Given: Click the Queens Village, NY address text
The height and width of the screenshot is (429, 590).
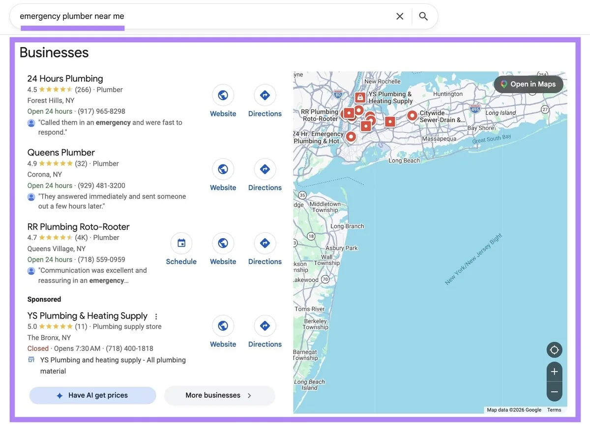Looking at the screenshot, I should point(57,249).
